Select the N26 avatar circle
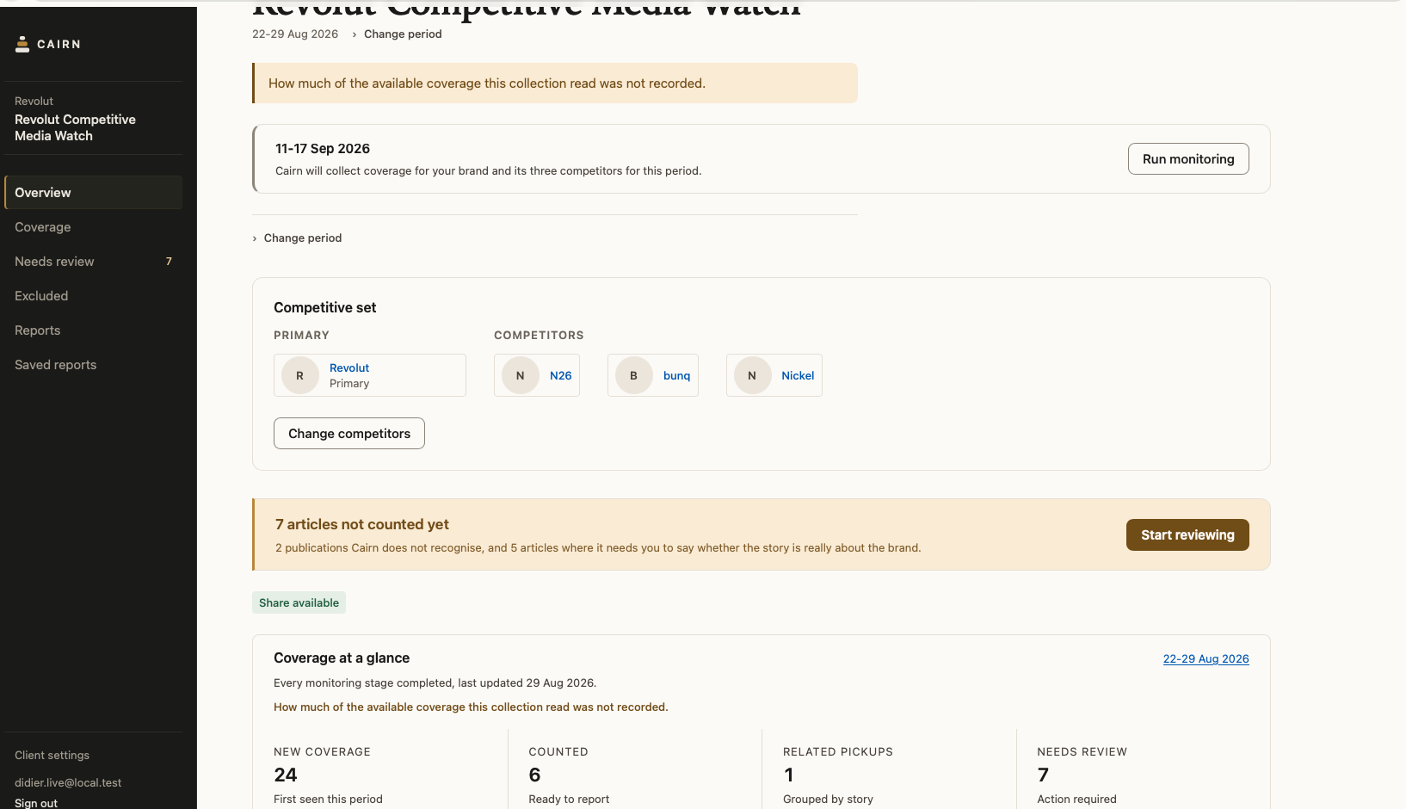 point(521,375)
